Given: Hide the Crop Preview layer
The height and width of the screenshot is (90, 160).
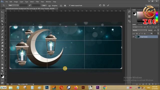Looking at the screenshot, I should click(x=133, y=37).
